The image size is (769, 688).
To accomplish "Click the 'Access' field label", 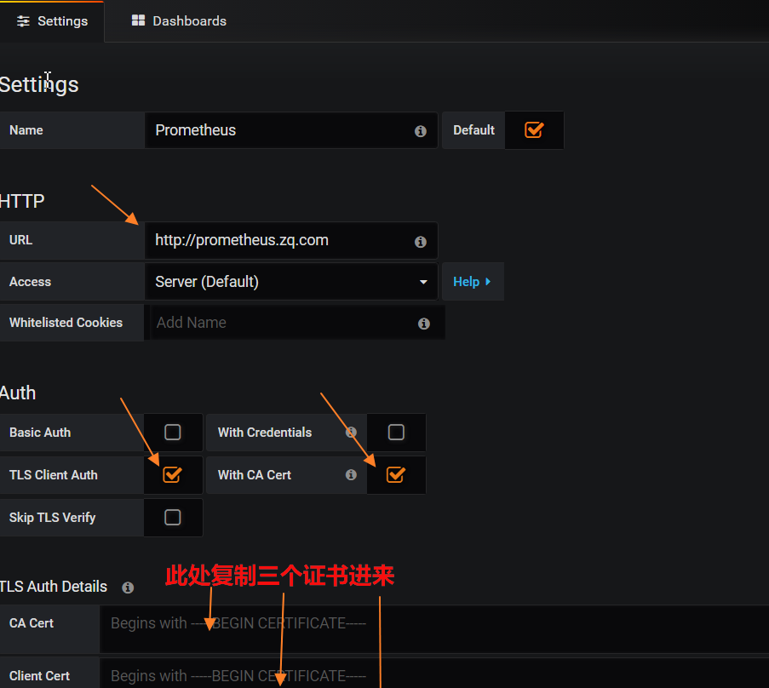I will click(x=30, y=282).
